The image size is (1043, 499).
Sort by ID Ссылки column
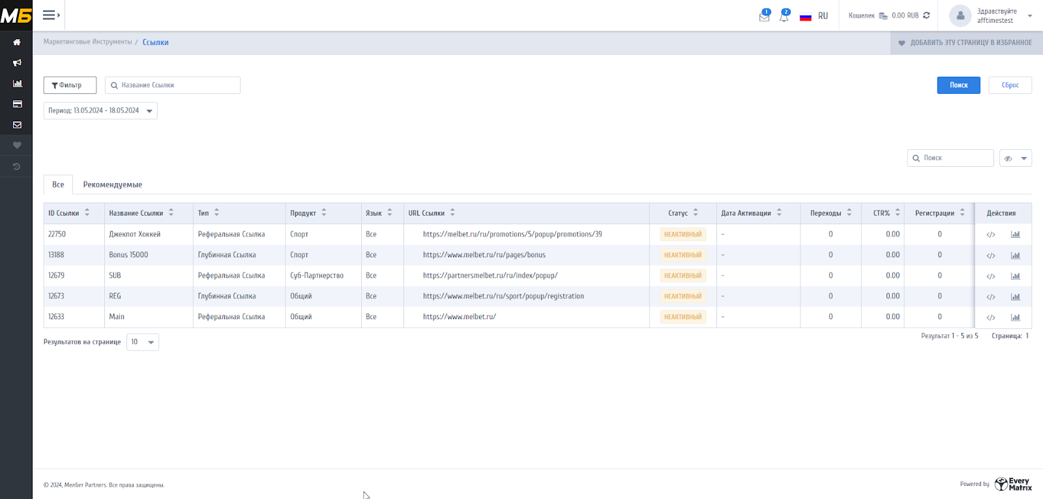pos(87,213)
